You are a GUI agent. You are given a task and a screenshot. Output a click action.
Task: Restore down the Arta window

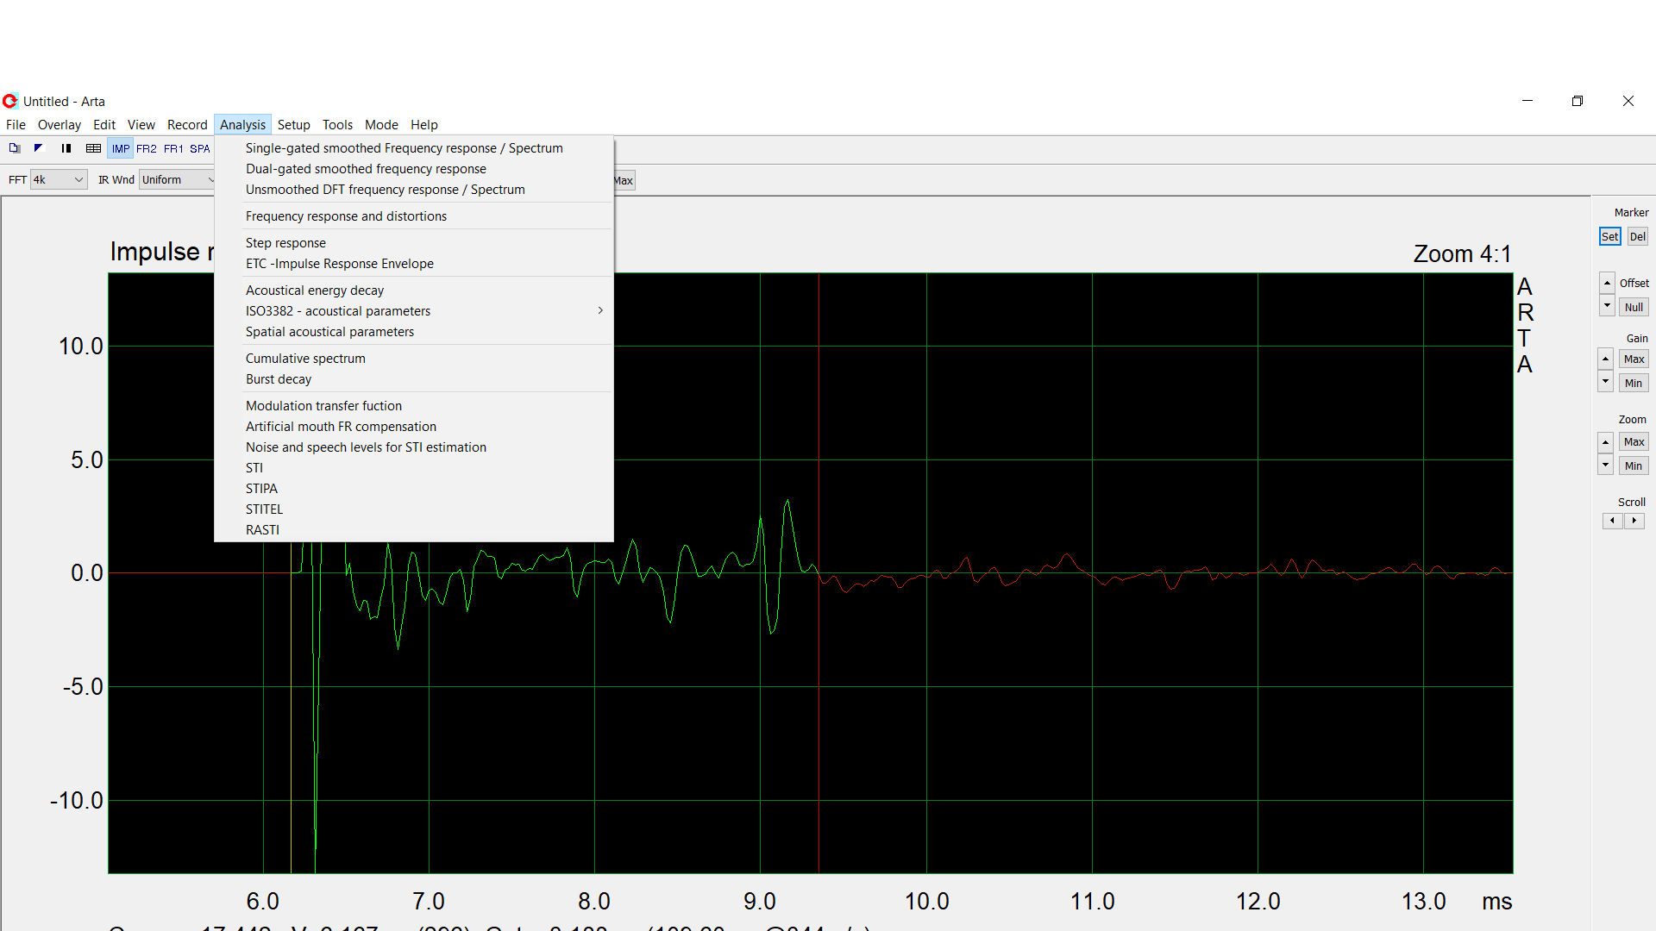click(1578, 101)
